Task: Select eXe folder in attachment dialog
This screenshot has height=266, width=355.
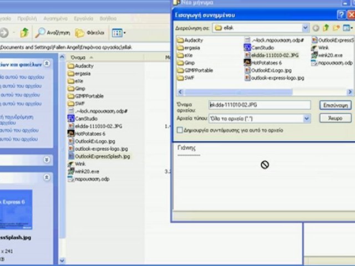Action: point(185,55)
